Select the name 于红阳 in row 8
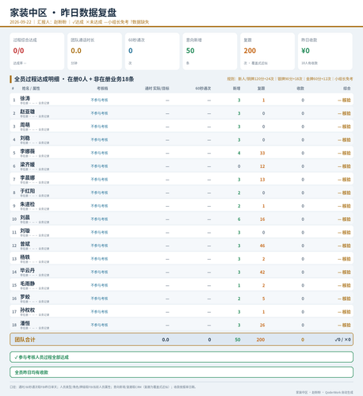 (28, 191)
